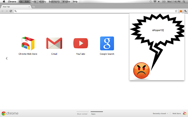Open a new tab with the tab button
The height and width of the screenshot is (117, 188).
pos(34,7)
